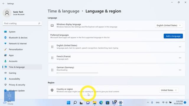Select the French (France) language row
189x106 pixels.
pos(117,58)
